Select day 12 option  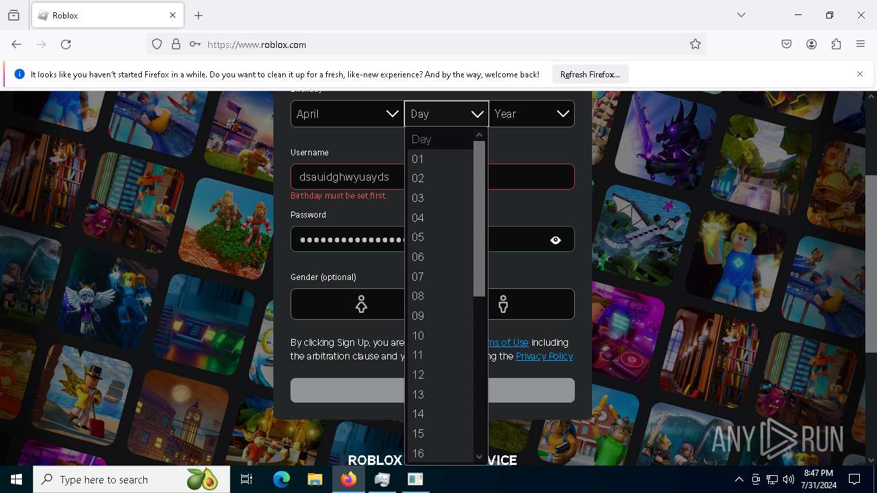441,375
